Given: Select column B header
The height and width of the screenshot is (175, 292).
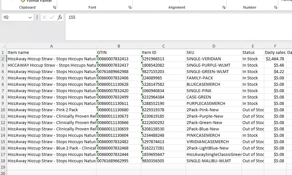Looking at the screenshot, I should 119,46.
